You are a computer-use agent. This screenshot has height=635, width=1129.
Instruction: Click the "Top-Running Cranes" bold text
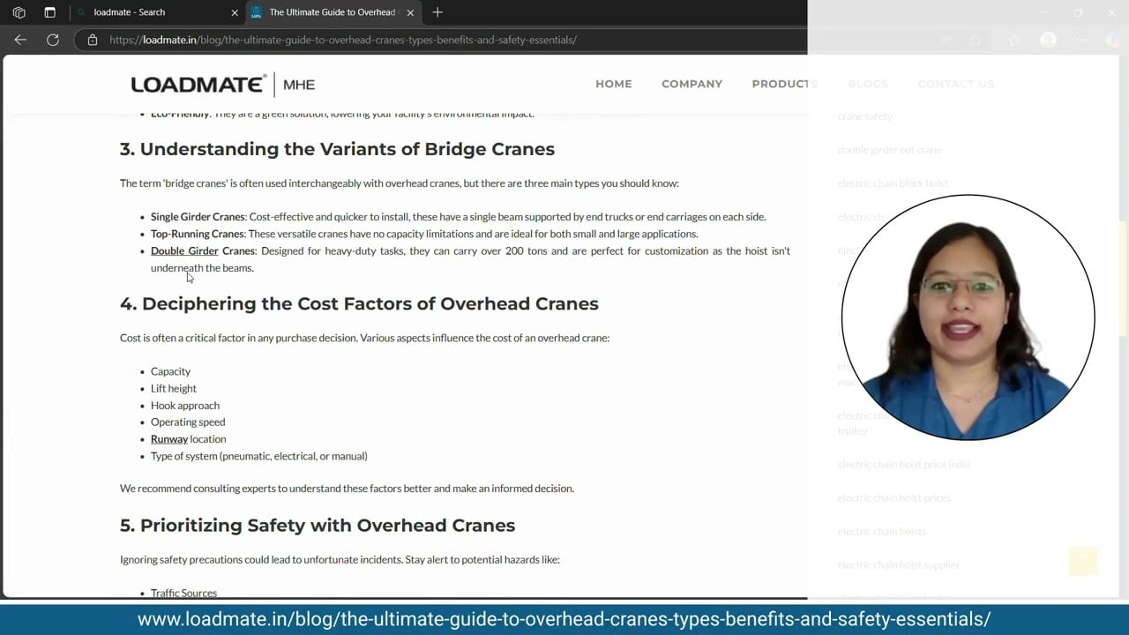(197, 235)
